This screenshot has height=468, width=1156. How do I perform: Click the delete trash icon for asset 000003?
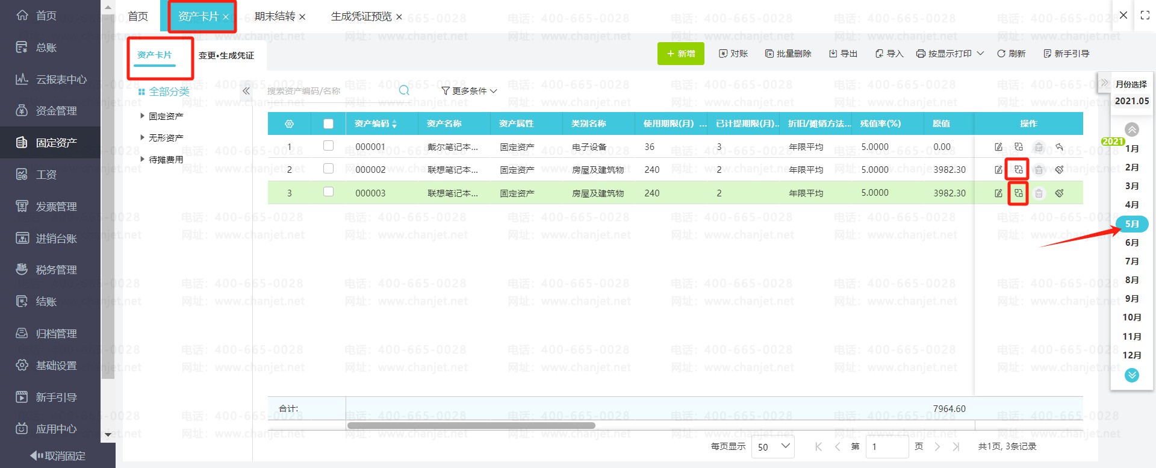pos(1039,193)
